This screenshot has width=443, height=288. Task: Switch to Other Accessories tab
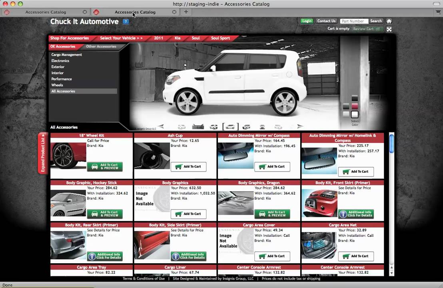(101, 47)
